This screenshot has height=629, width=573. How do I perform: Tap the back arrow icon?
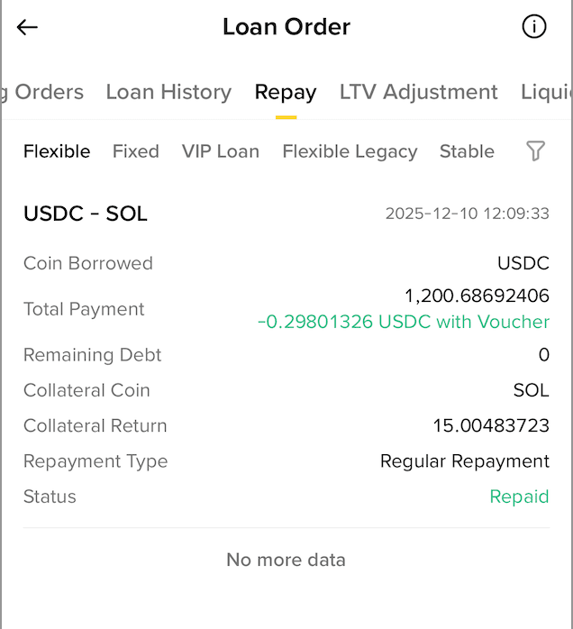(28, 27)
